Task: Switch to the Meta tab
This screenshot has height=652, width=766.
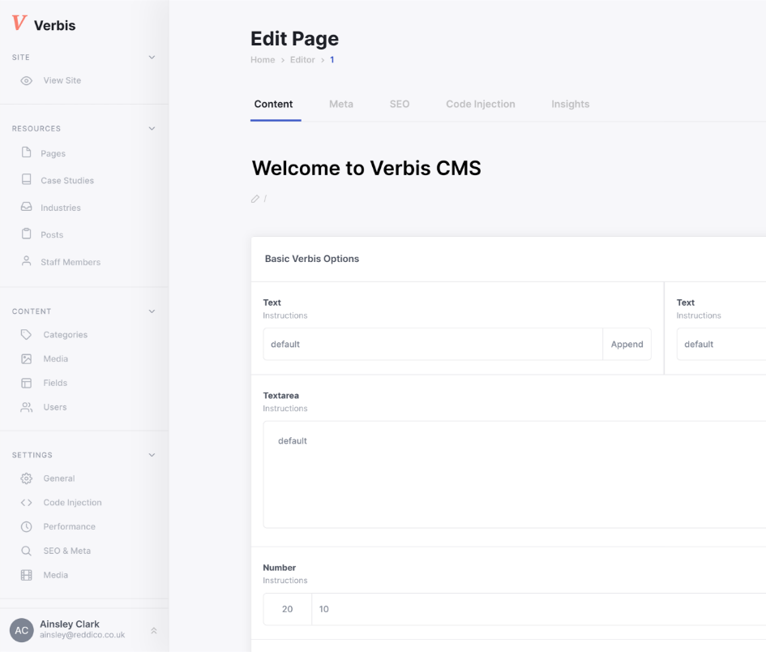Action: (x=341, y=104)
